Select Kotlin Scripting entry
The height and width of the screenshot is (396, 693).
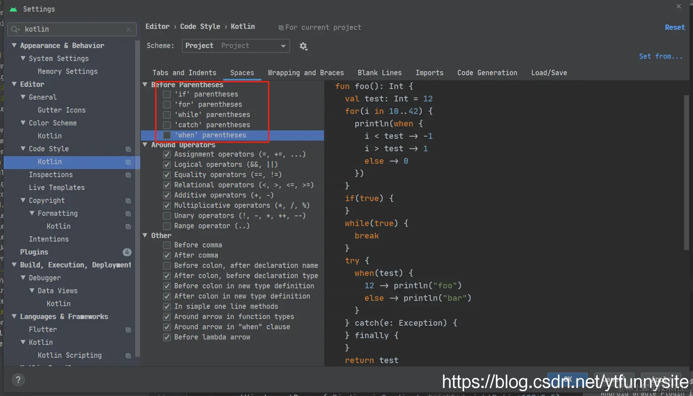70,356
